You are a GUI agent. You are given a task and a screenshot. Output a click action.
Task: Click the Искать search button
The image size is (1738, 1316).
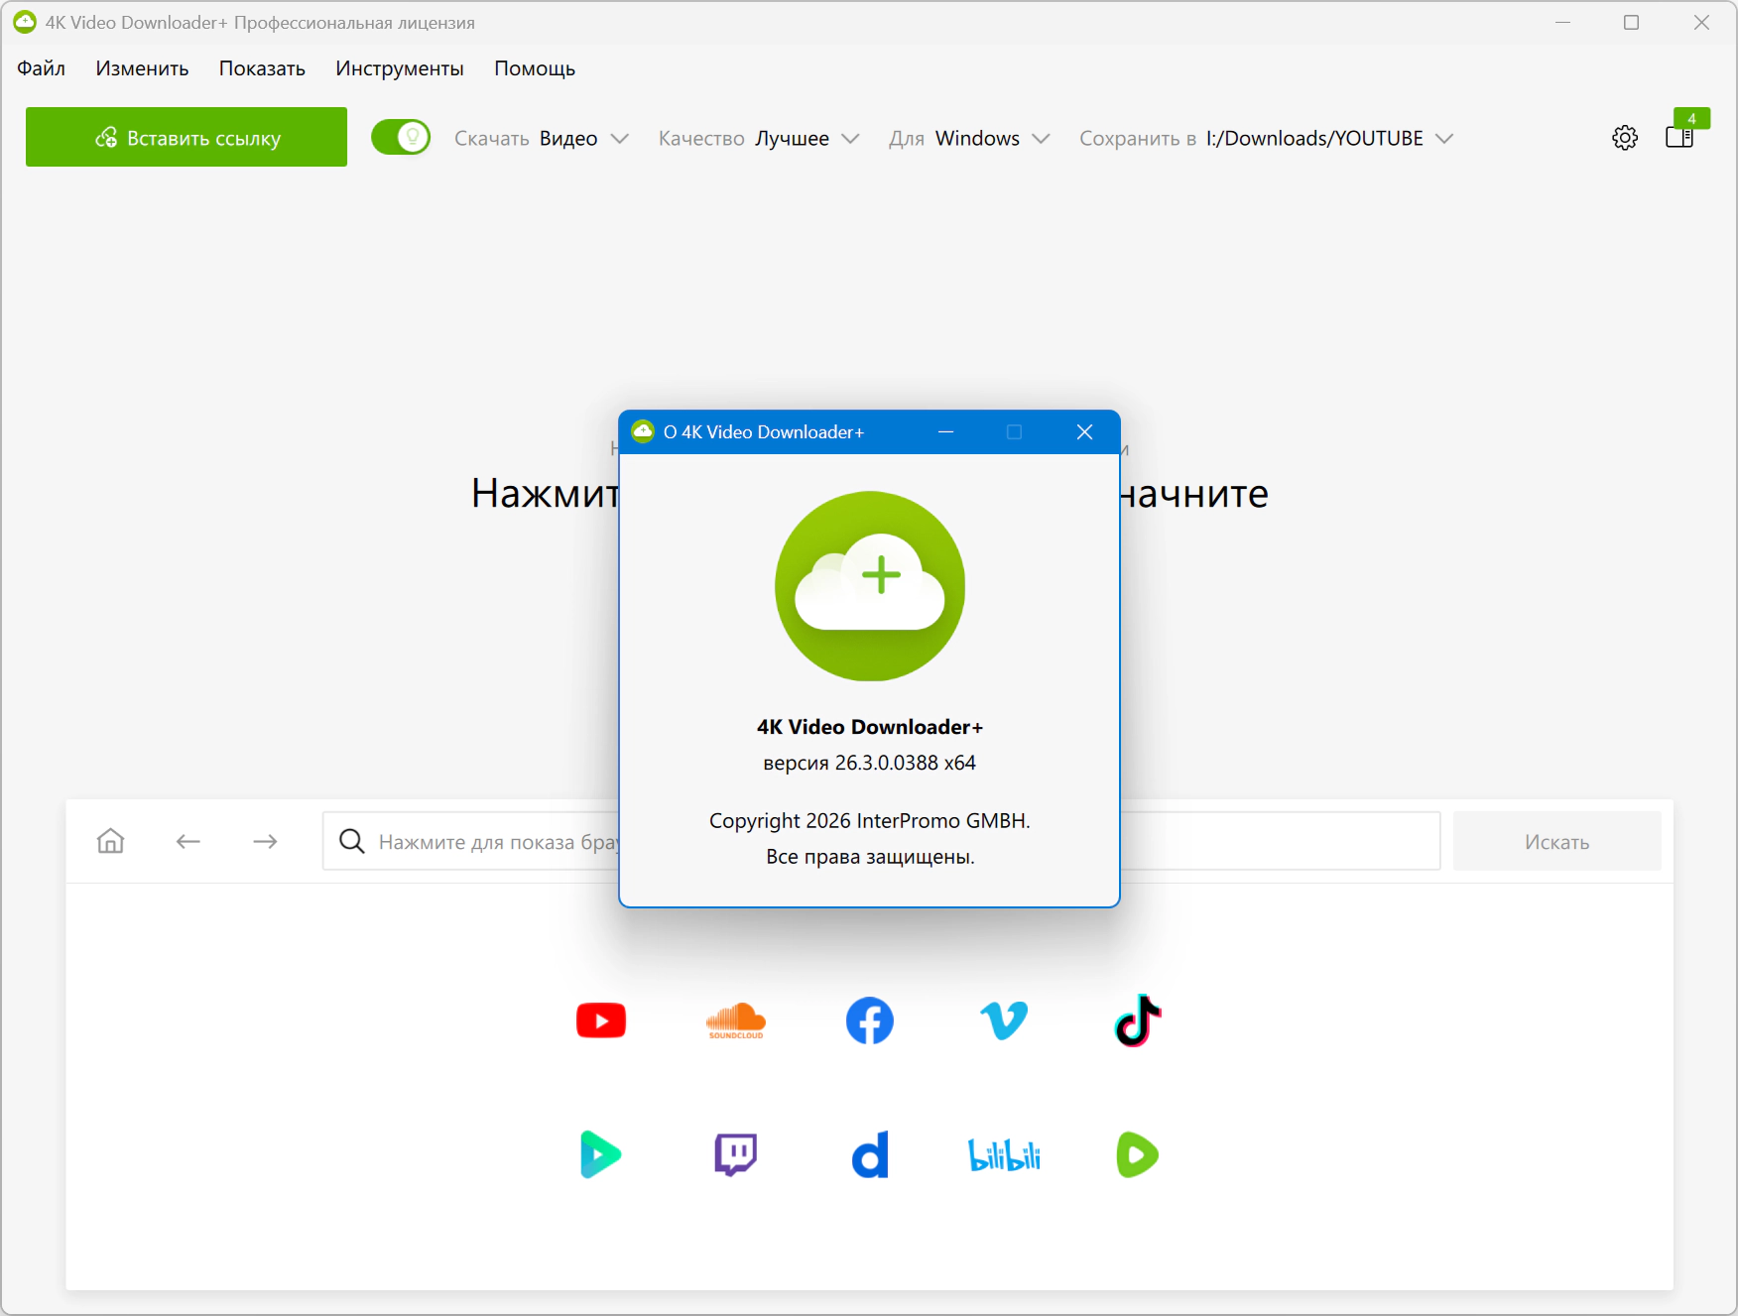click(x=1556, y=841)
